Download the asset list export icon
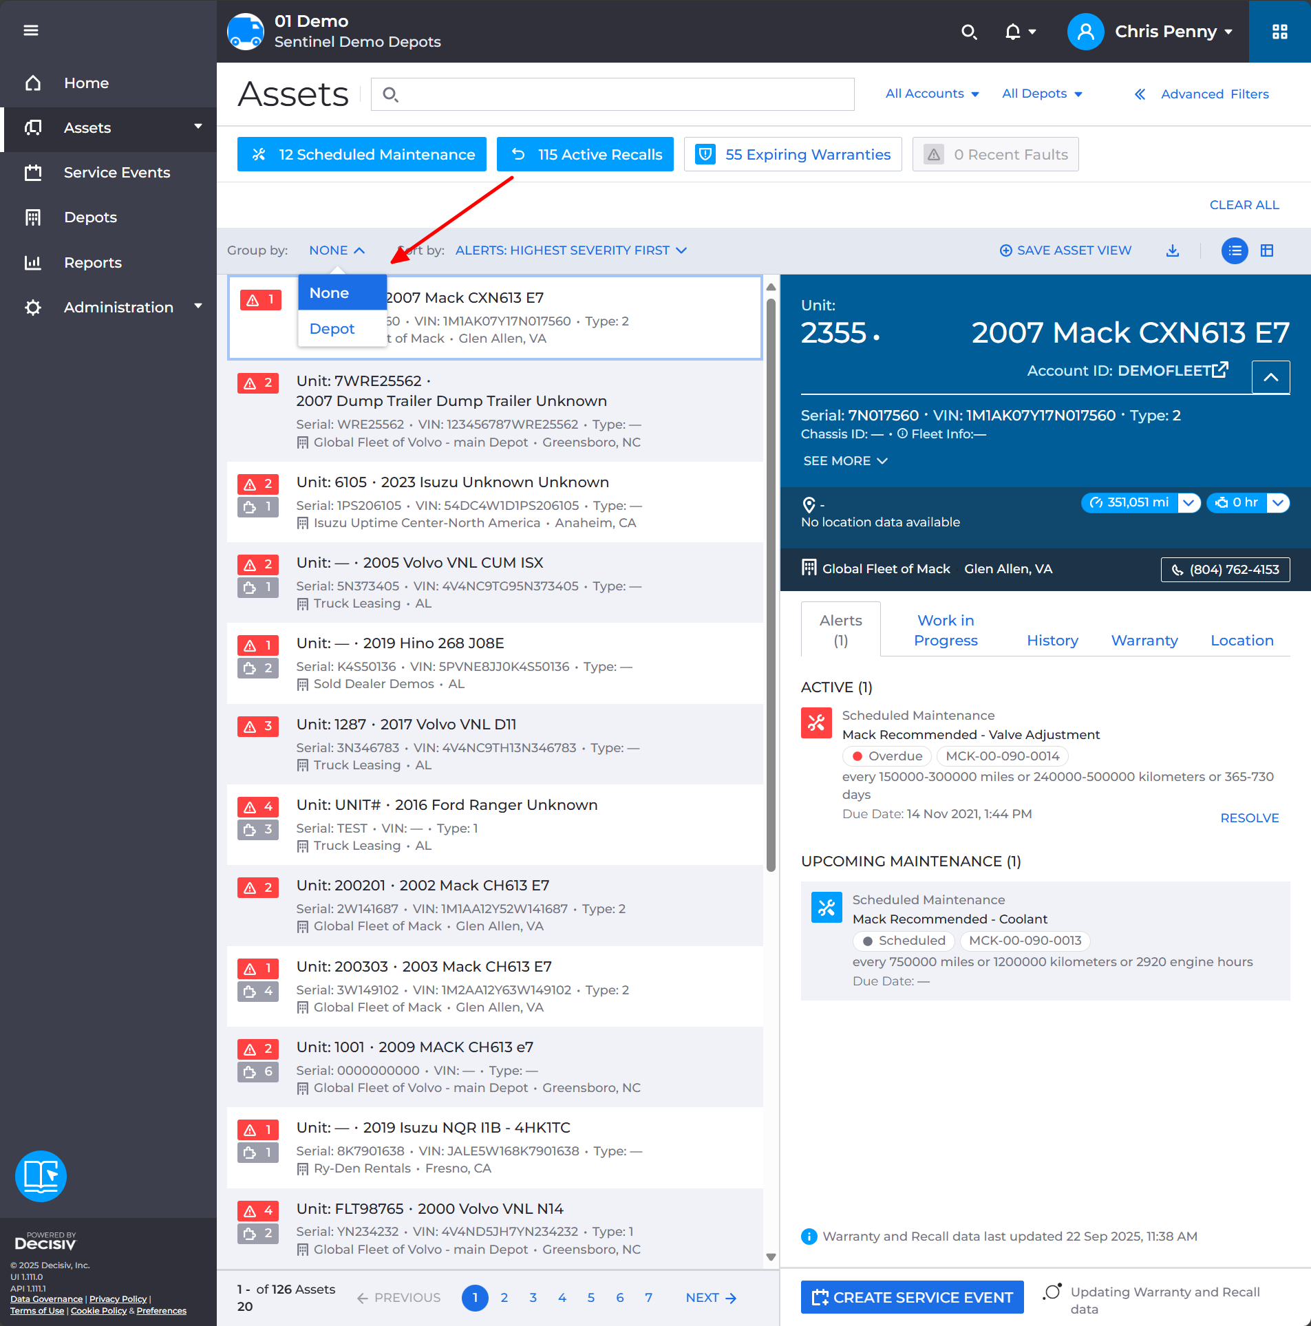 click(x=1173, y=250)
